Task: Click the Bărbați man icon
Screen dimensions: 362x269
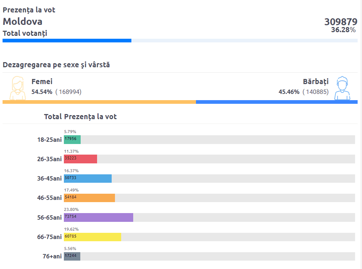Action: click(x=342, y=88)
